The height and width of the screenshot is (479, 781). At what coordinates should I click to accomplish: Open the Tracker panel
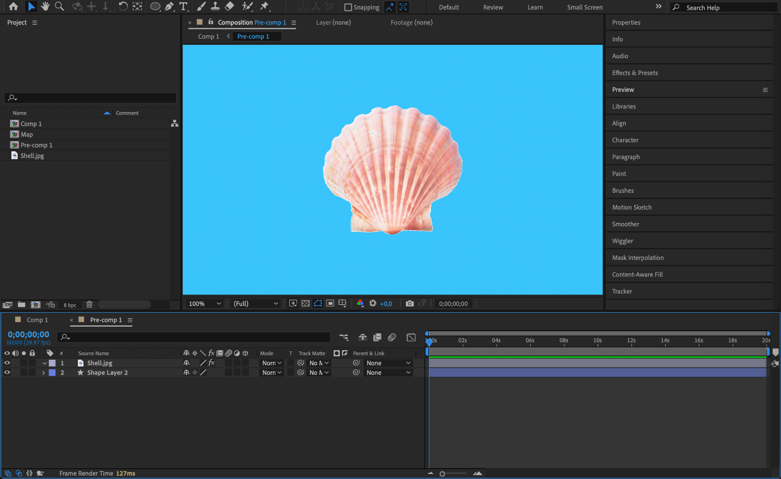(622, 291)
